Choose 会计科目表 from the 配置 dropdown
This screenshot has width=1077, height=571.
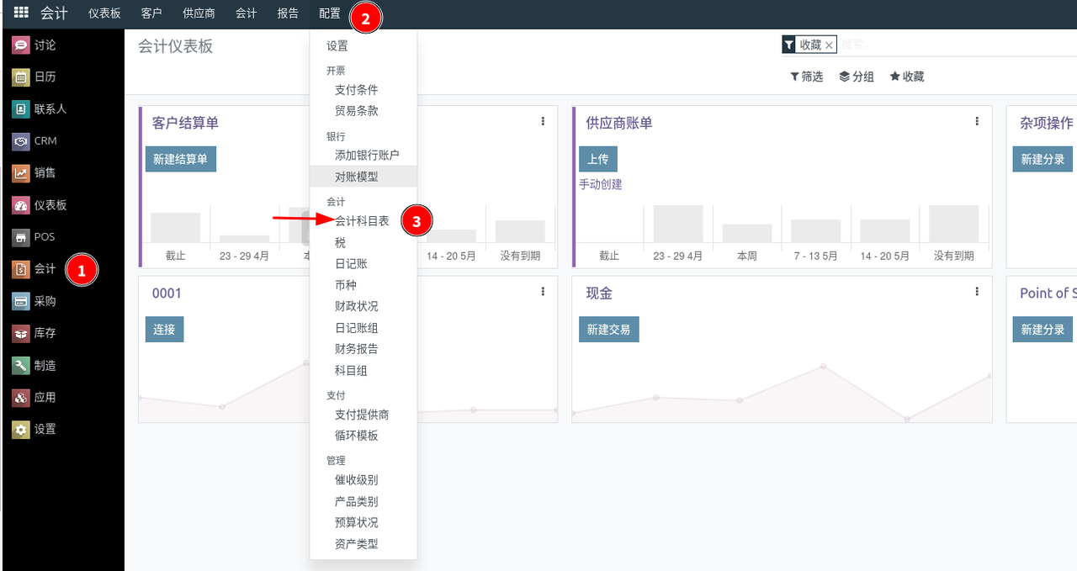(x=363, y=221)
